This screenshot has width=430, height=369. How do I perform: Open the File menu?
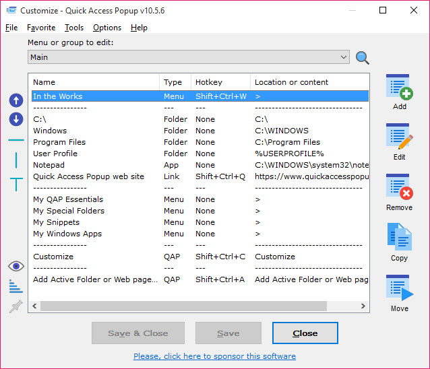coord(11,28)
